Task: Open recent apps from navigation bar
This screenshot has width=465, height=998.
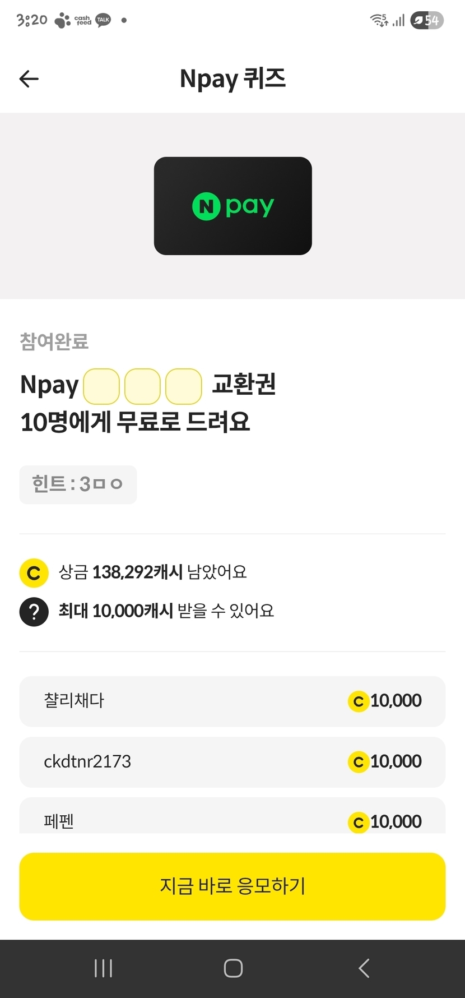Action: point(103,968)
